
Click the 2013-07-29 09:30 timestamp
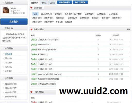(x=116, y=45)
